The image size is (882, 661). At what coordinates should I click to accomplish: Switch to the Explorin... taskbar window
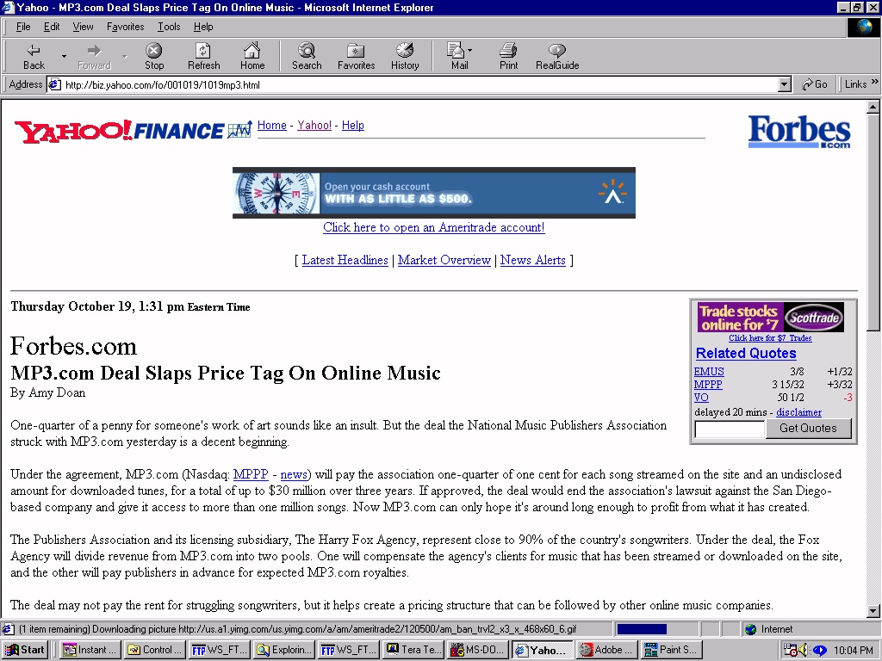point(283,650)
